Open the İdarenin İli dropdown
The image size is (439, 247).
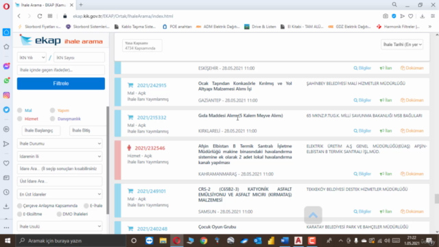tap(60, 156)
